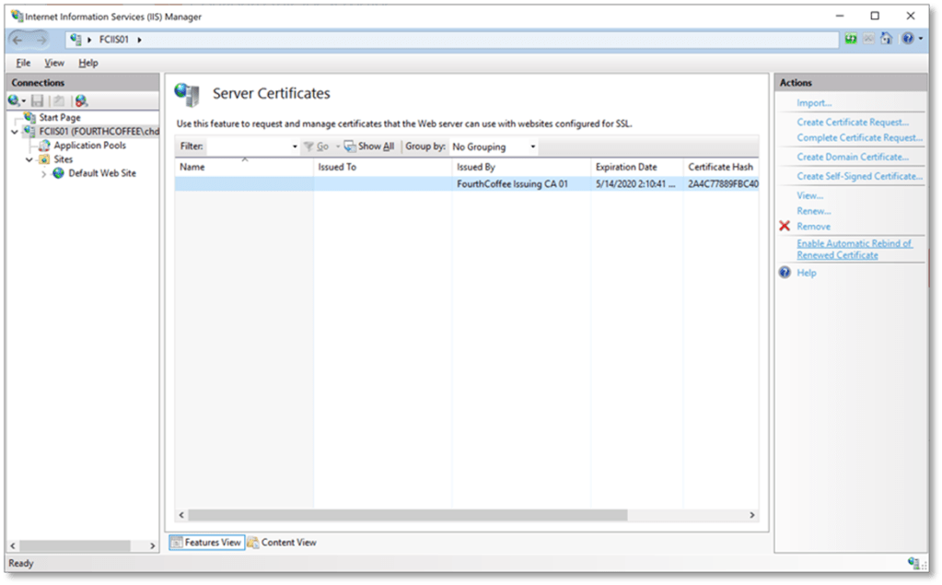Click the red X Remove icon

point(785,227)
